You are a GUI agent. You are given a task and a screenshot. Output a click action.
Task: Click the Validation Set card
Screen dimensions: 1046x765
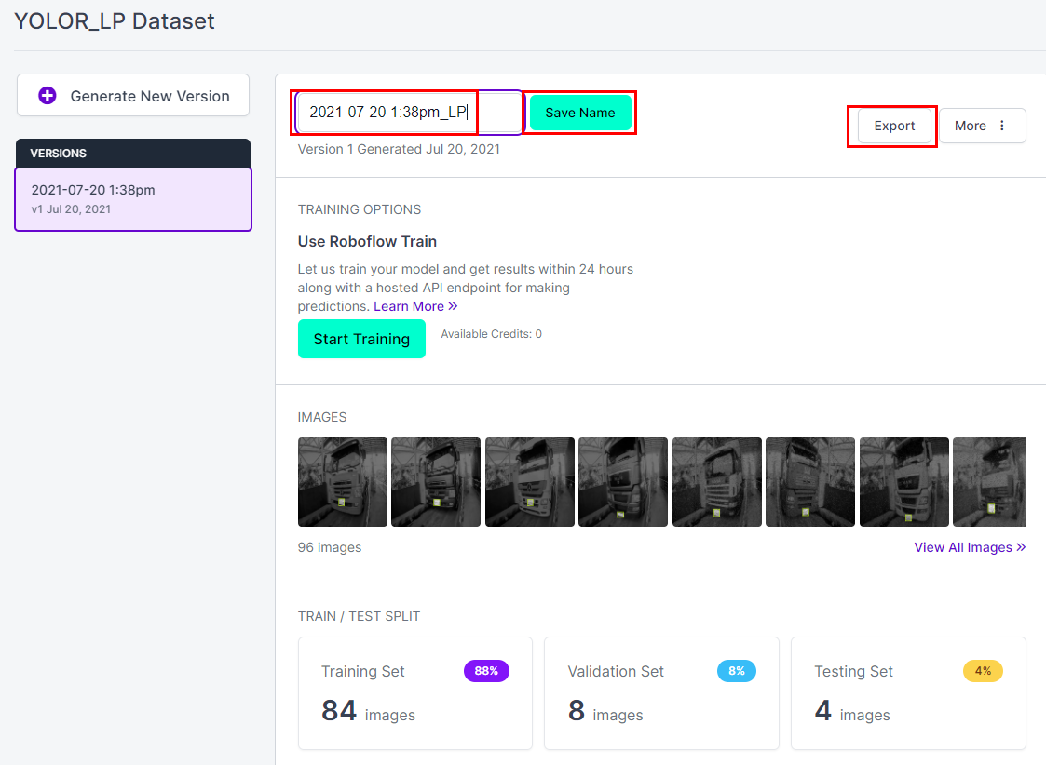(661, 693)
